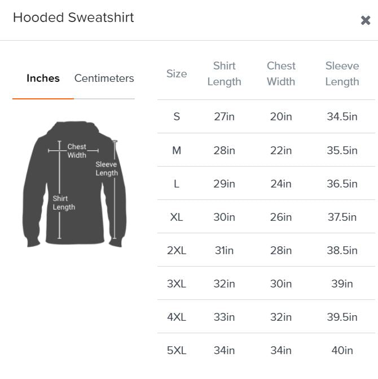Click the Shirt Length column header
This screenshot has height=379, width=378.
pyautogui.click(x=224, y=73)
